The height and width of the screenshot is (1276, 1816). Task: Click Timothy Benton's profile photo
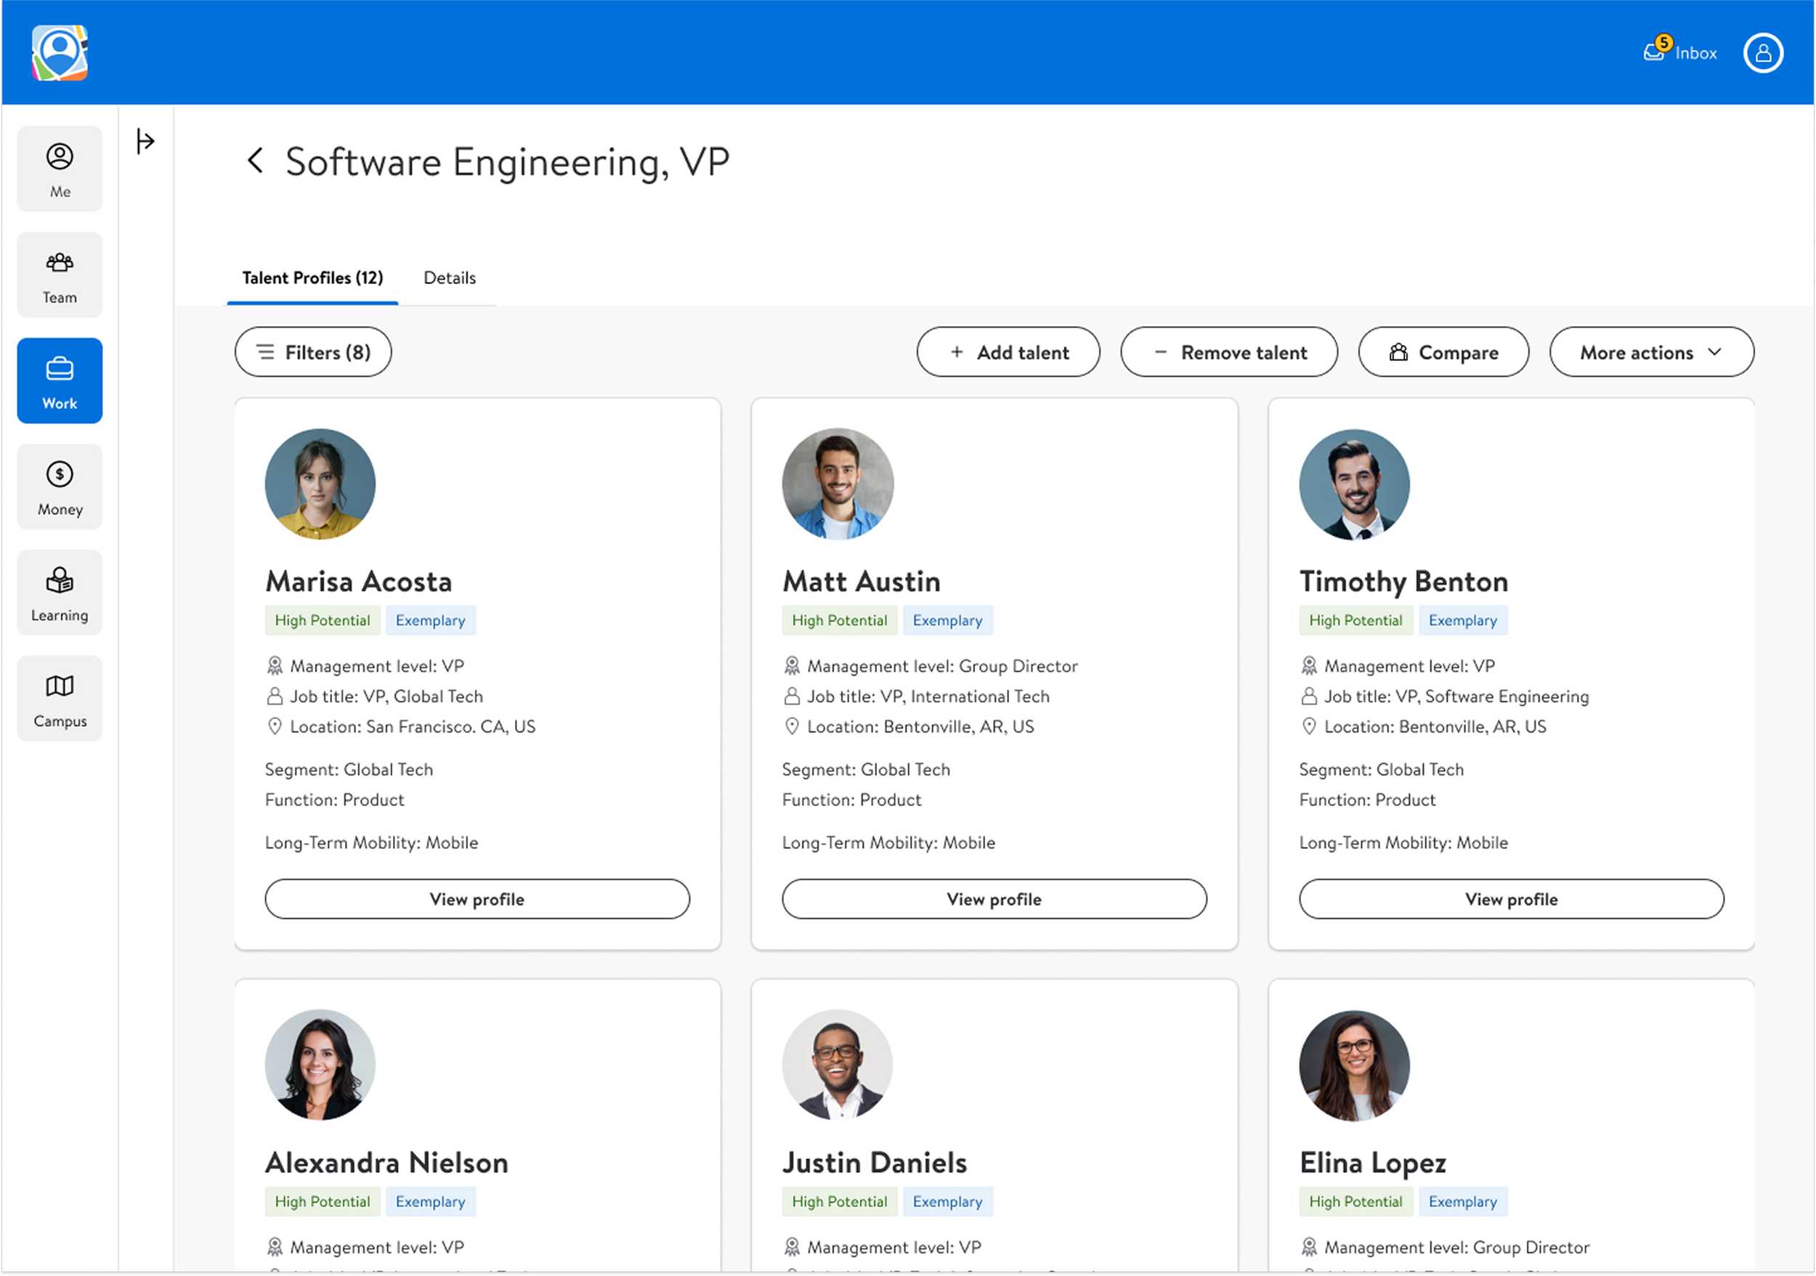click(1353, 484)
